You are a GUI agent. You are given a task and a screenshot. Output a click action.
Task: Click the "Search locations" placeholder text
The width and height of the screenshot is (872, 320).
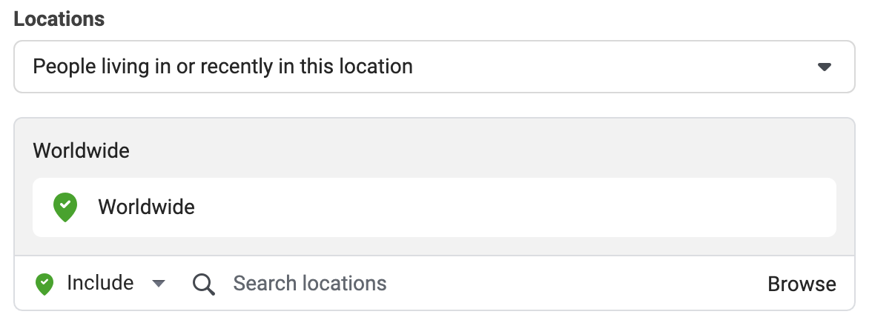[x=310, y=283]
